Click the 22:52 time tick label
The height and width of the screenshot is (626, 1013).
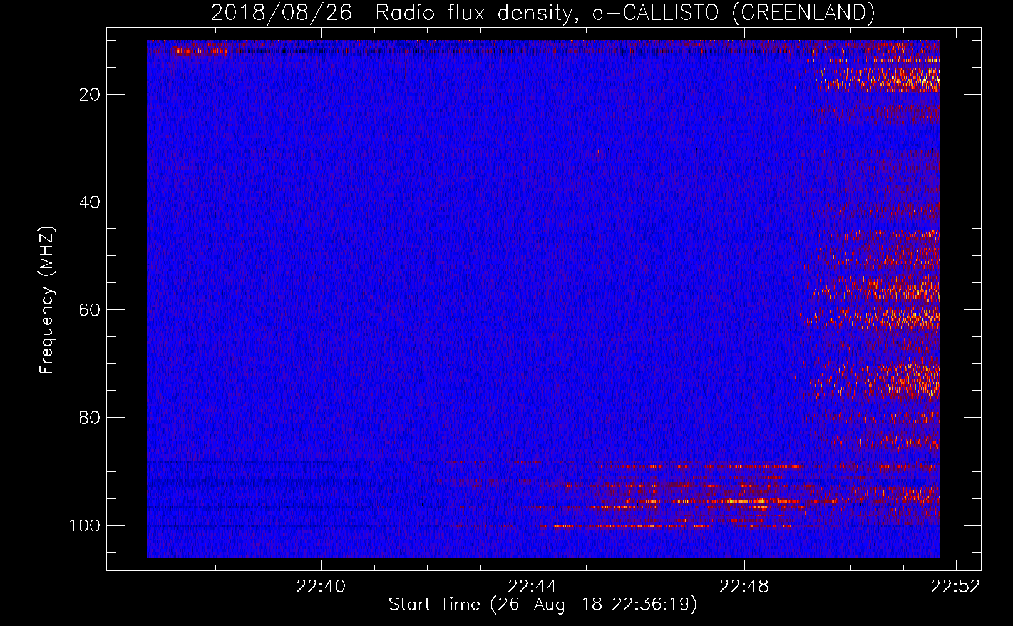[x=956, y=587]
